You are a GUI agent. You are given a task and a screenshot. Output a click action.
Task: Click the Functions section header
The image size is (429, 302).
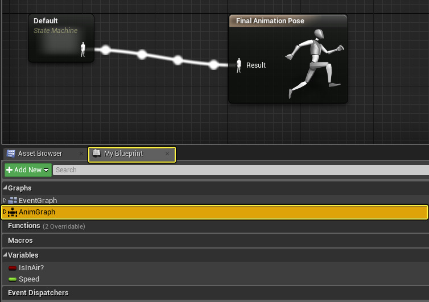point(216,226)
